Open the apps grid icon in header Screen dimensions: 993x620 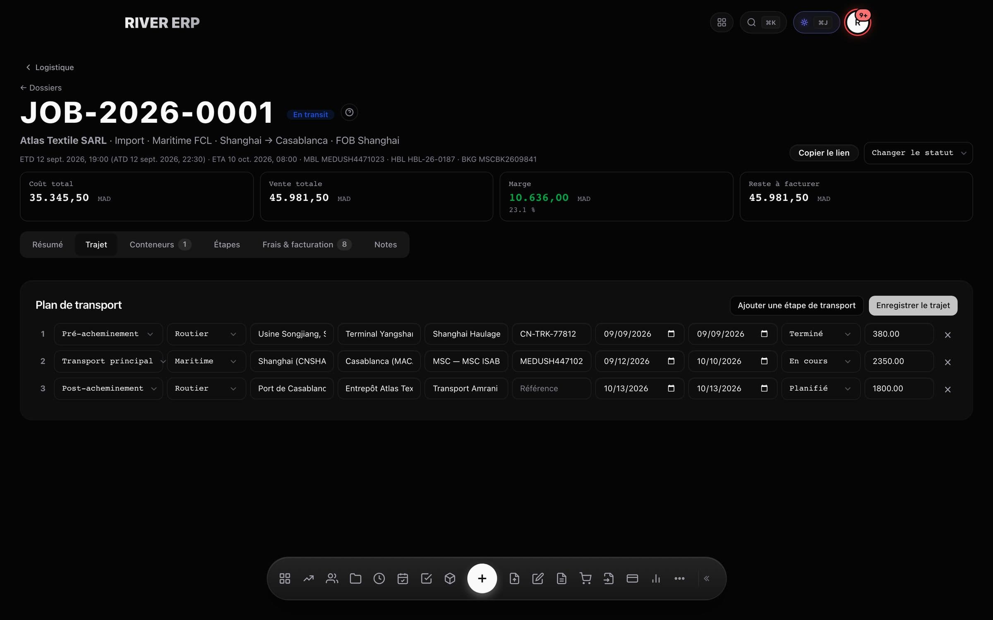click(x=722, y=22)
